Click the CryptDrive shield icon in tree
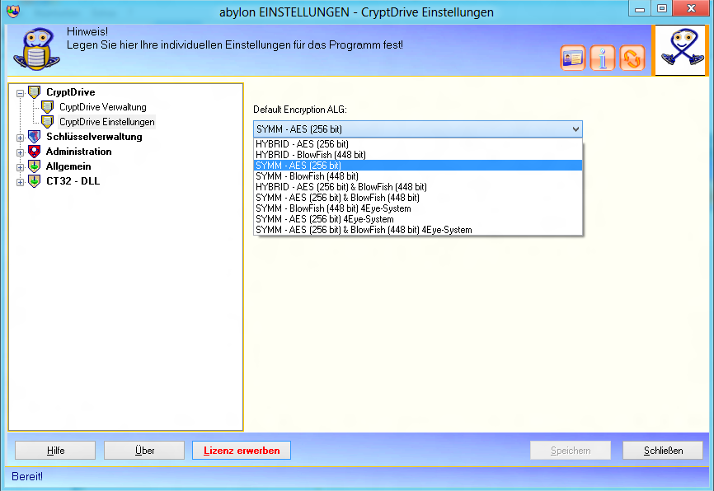 tap(34, 92)
